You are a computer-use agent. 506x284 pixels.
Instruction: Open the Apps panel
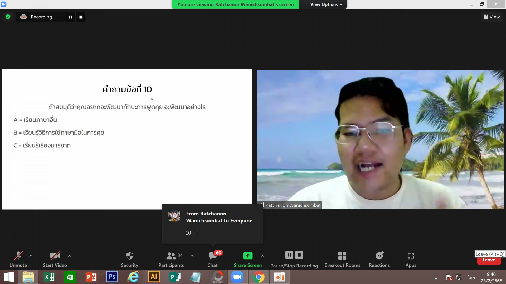point(411,259)
